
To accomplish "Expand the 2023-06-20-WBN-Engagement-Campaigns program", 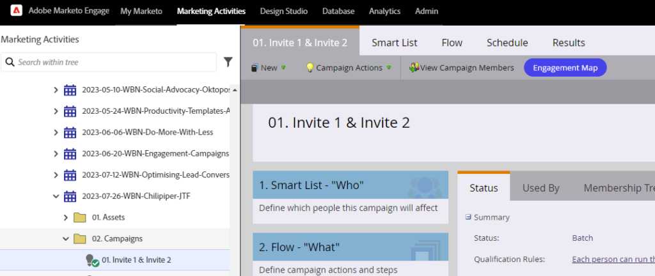I will coord(56,153).
